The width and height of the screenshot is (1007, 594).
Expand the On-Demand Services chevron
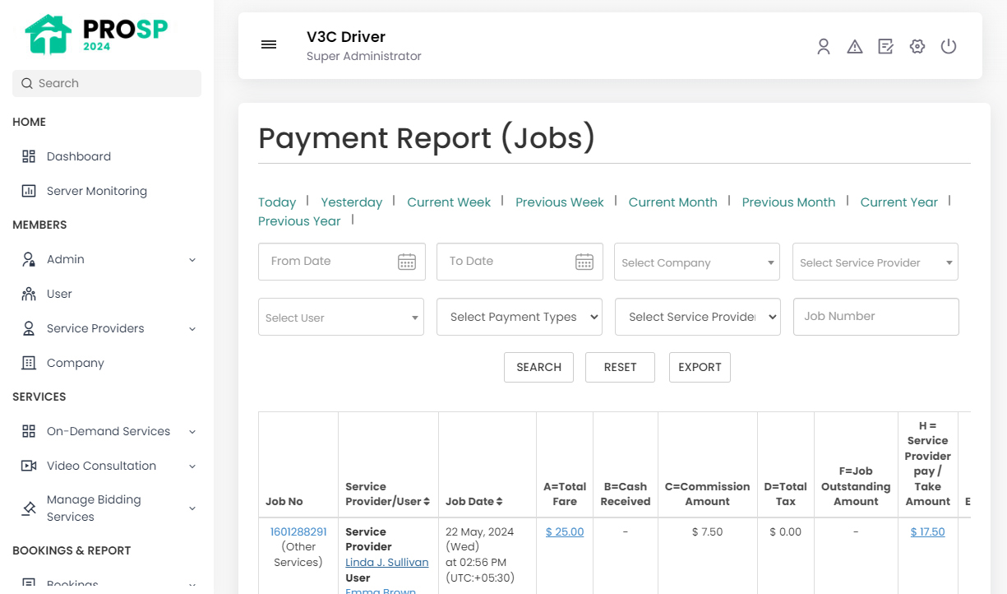192,431
